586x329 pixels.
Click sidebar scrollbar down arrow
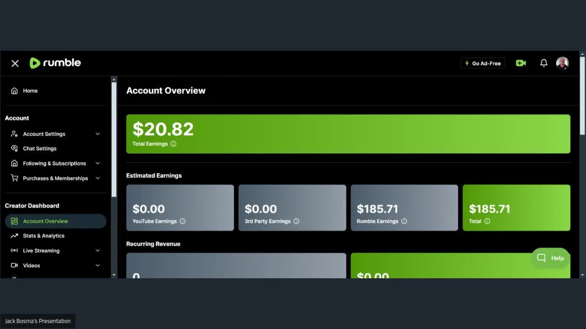coord(114,275)
